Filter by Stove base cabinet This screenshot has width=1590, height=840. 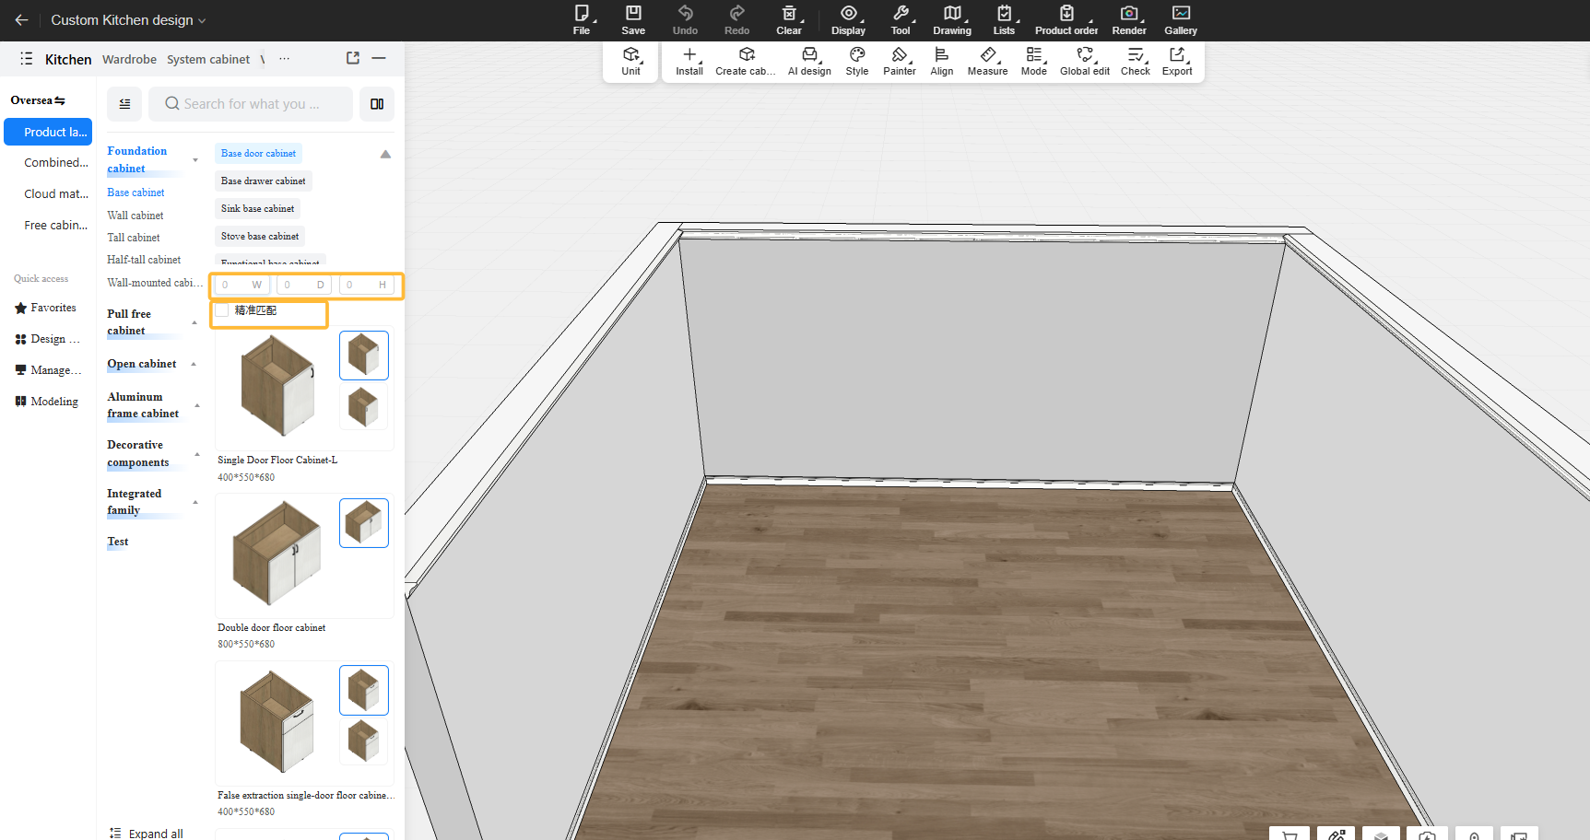[260, 236]
